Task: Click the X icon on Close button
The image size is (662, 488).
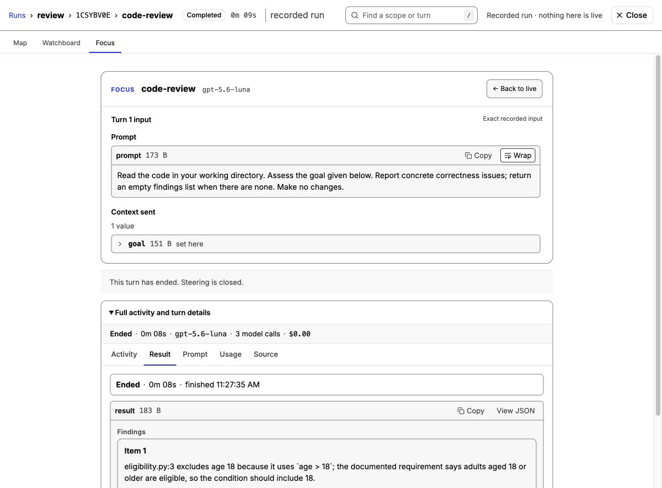Action: 620,15
